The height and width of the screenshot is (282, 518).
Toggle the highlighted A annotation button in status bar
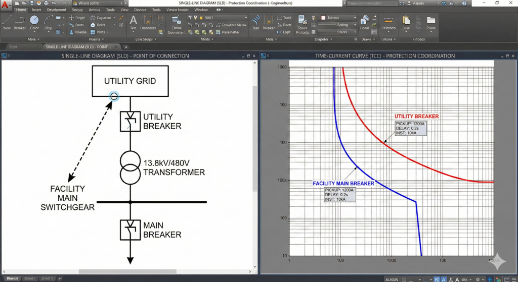tap(444, 279)
